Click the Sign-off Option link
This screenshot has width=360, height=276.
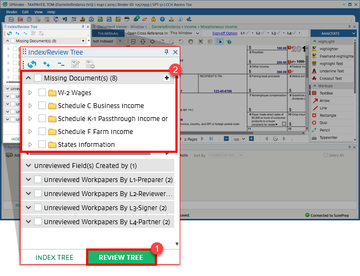[225, 33]
